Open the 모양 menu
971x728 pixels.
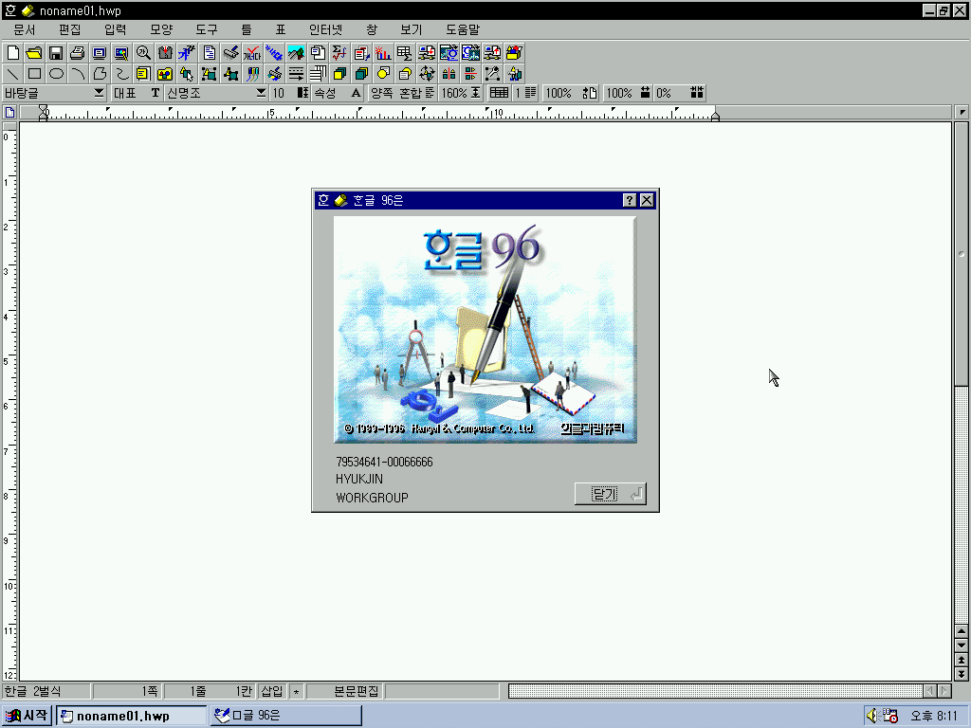click(x=161, y=29)
